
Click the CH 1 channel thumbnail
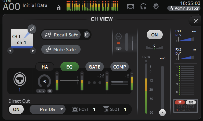coord(22,39)
